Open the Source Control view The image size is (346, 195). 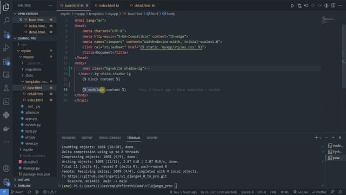click(6, 34)
